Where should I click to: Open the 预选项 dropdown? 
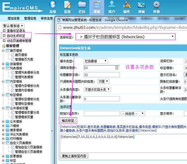133,113
